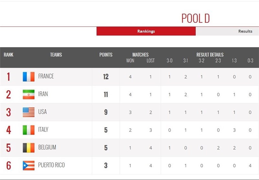259x180 pixels.
Task: Select the ITALY team name
Action: point(43,130)
